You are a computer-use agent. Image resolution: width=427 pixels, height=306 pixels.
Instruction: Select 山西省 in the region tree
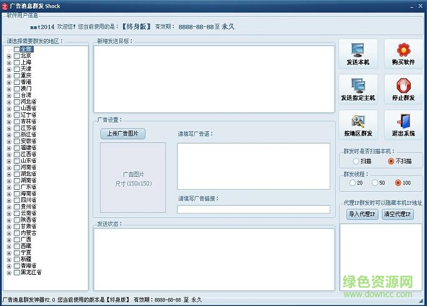tap(29, 109)
